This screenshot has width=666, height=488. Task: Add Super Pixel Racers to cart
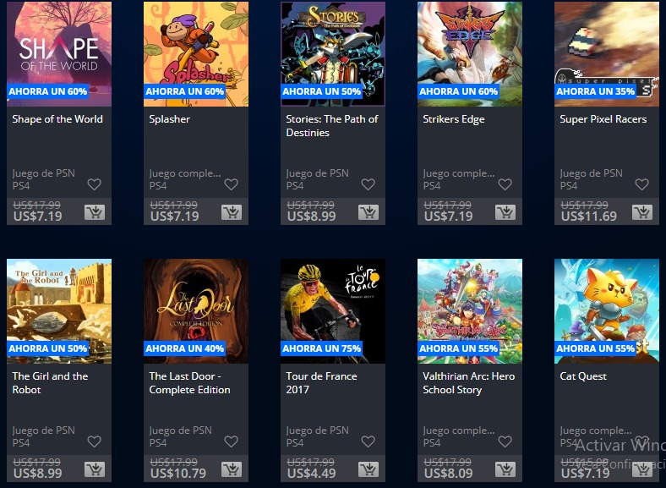[642, 212]
